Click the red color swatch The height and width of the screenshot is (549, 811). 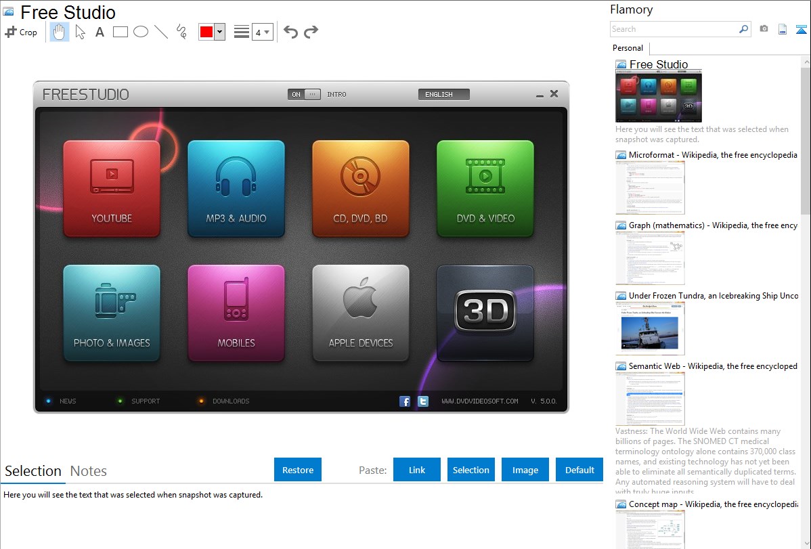[206, 32]
